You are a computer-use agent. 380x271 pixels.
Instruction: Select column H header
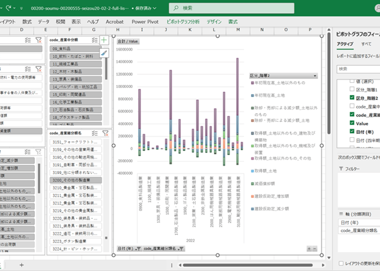tap(118, 30)
